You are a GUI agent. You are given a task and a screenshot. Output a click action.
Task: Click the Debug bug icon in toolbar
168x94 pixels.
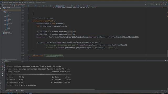click(158, 4)
